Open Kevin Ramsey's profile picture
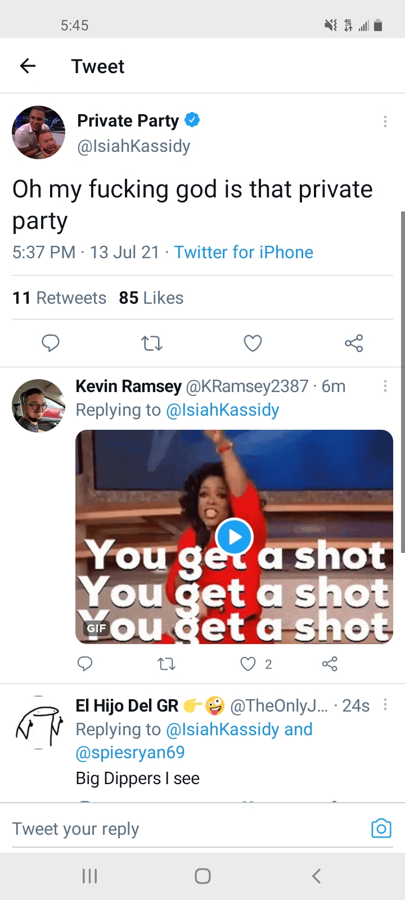 [x=38, y=406]
